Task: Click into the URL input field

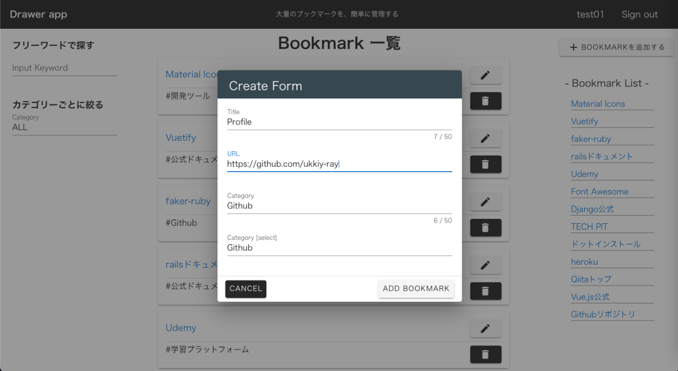Action: click(339, 164)
